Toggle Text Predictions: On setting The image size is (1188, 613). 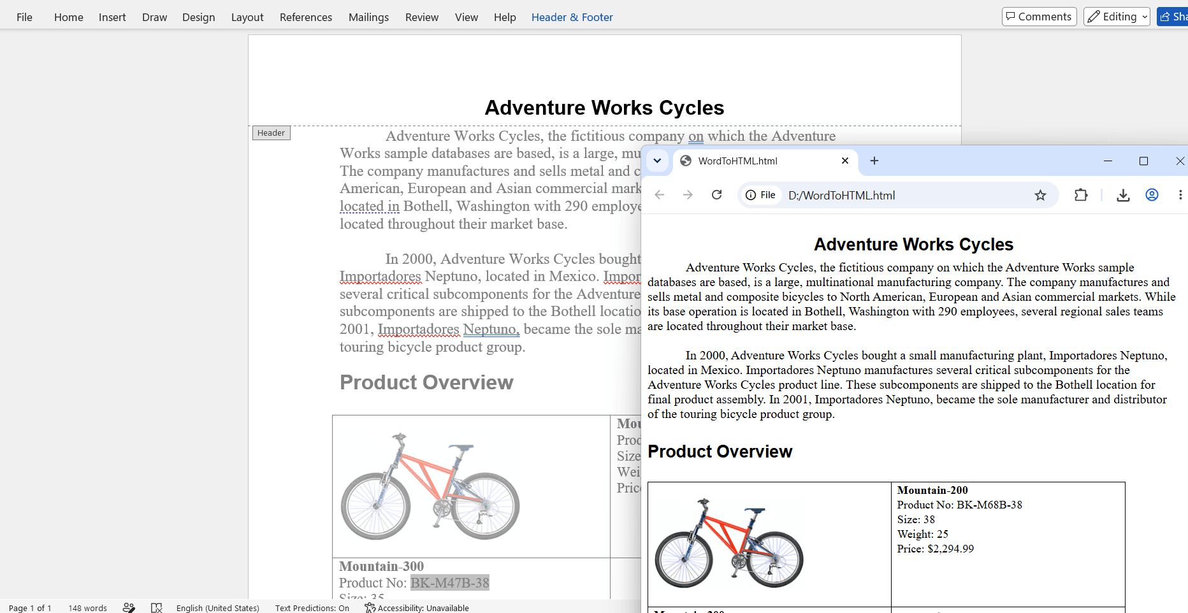[x=312, y=608]
